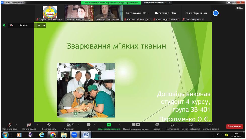Open video options arrow beside Начать видео
This screenshot has width=246, height=139.
tap(37, 125)
